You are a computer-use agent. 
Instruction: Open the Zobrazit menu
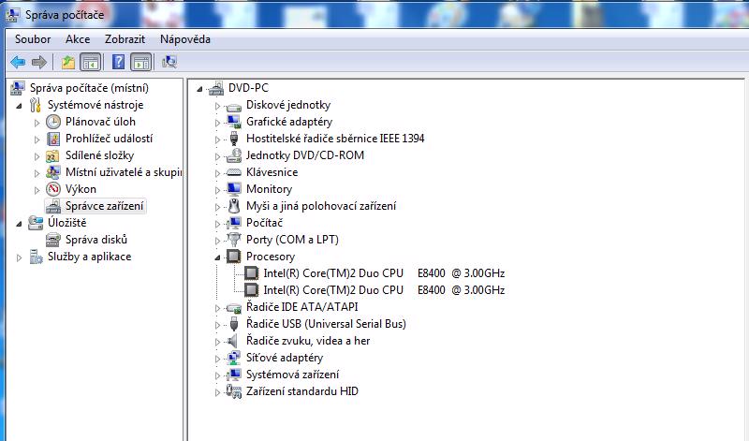pos(125,39)
